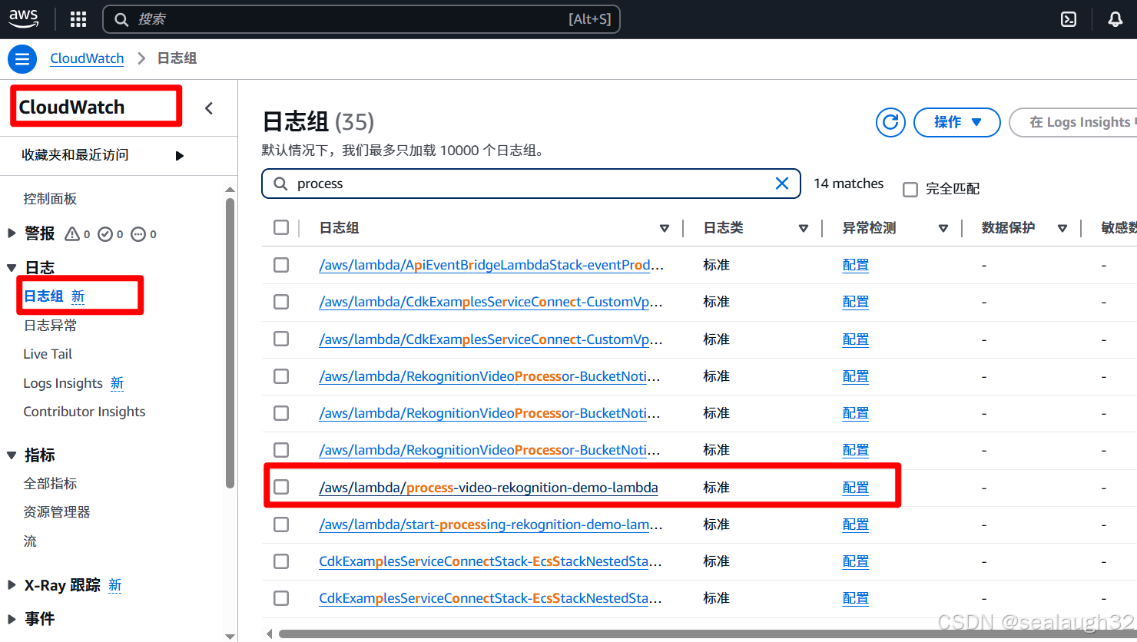The width and height of the screenshot is (1137, 642).
Task: Tick the select-all log groups checkbox
Action: pyautogui.click(x=281, y=227)
